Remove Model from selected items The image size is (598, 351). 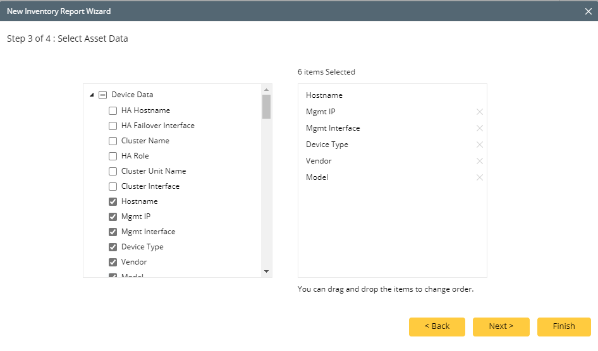pyautogui.click(x=480, y=177)
